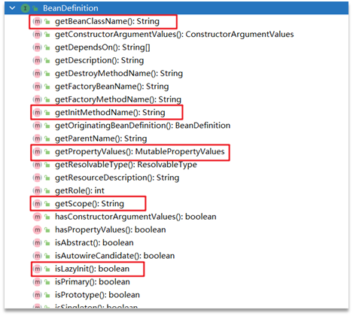The image size is (353, 316).
Task: Click the method icon beside getPropertyValues()
Action: 37,152
